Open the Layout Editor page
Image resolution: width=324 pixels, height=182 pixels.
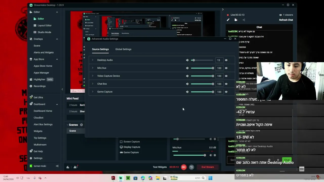pyautogui.click(x=45, y=26)
